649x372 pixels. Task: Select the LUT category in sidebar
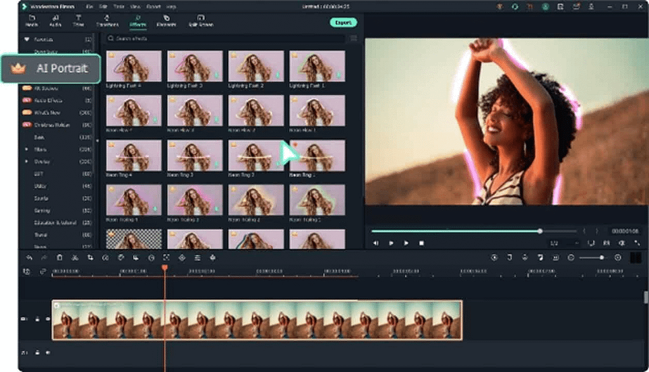point(39,174)
